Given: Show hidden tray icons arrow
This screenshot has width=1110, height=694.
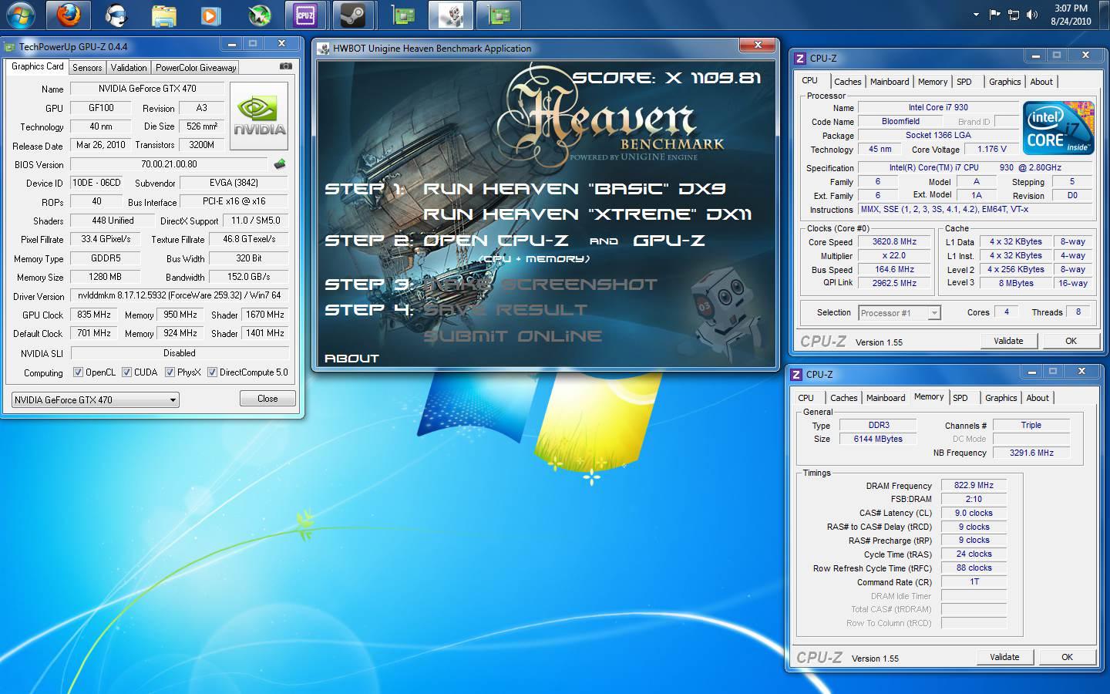Looking at the screenshot, I should pos(976,15).
